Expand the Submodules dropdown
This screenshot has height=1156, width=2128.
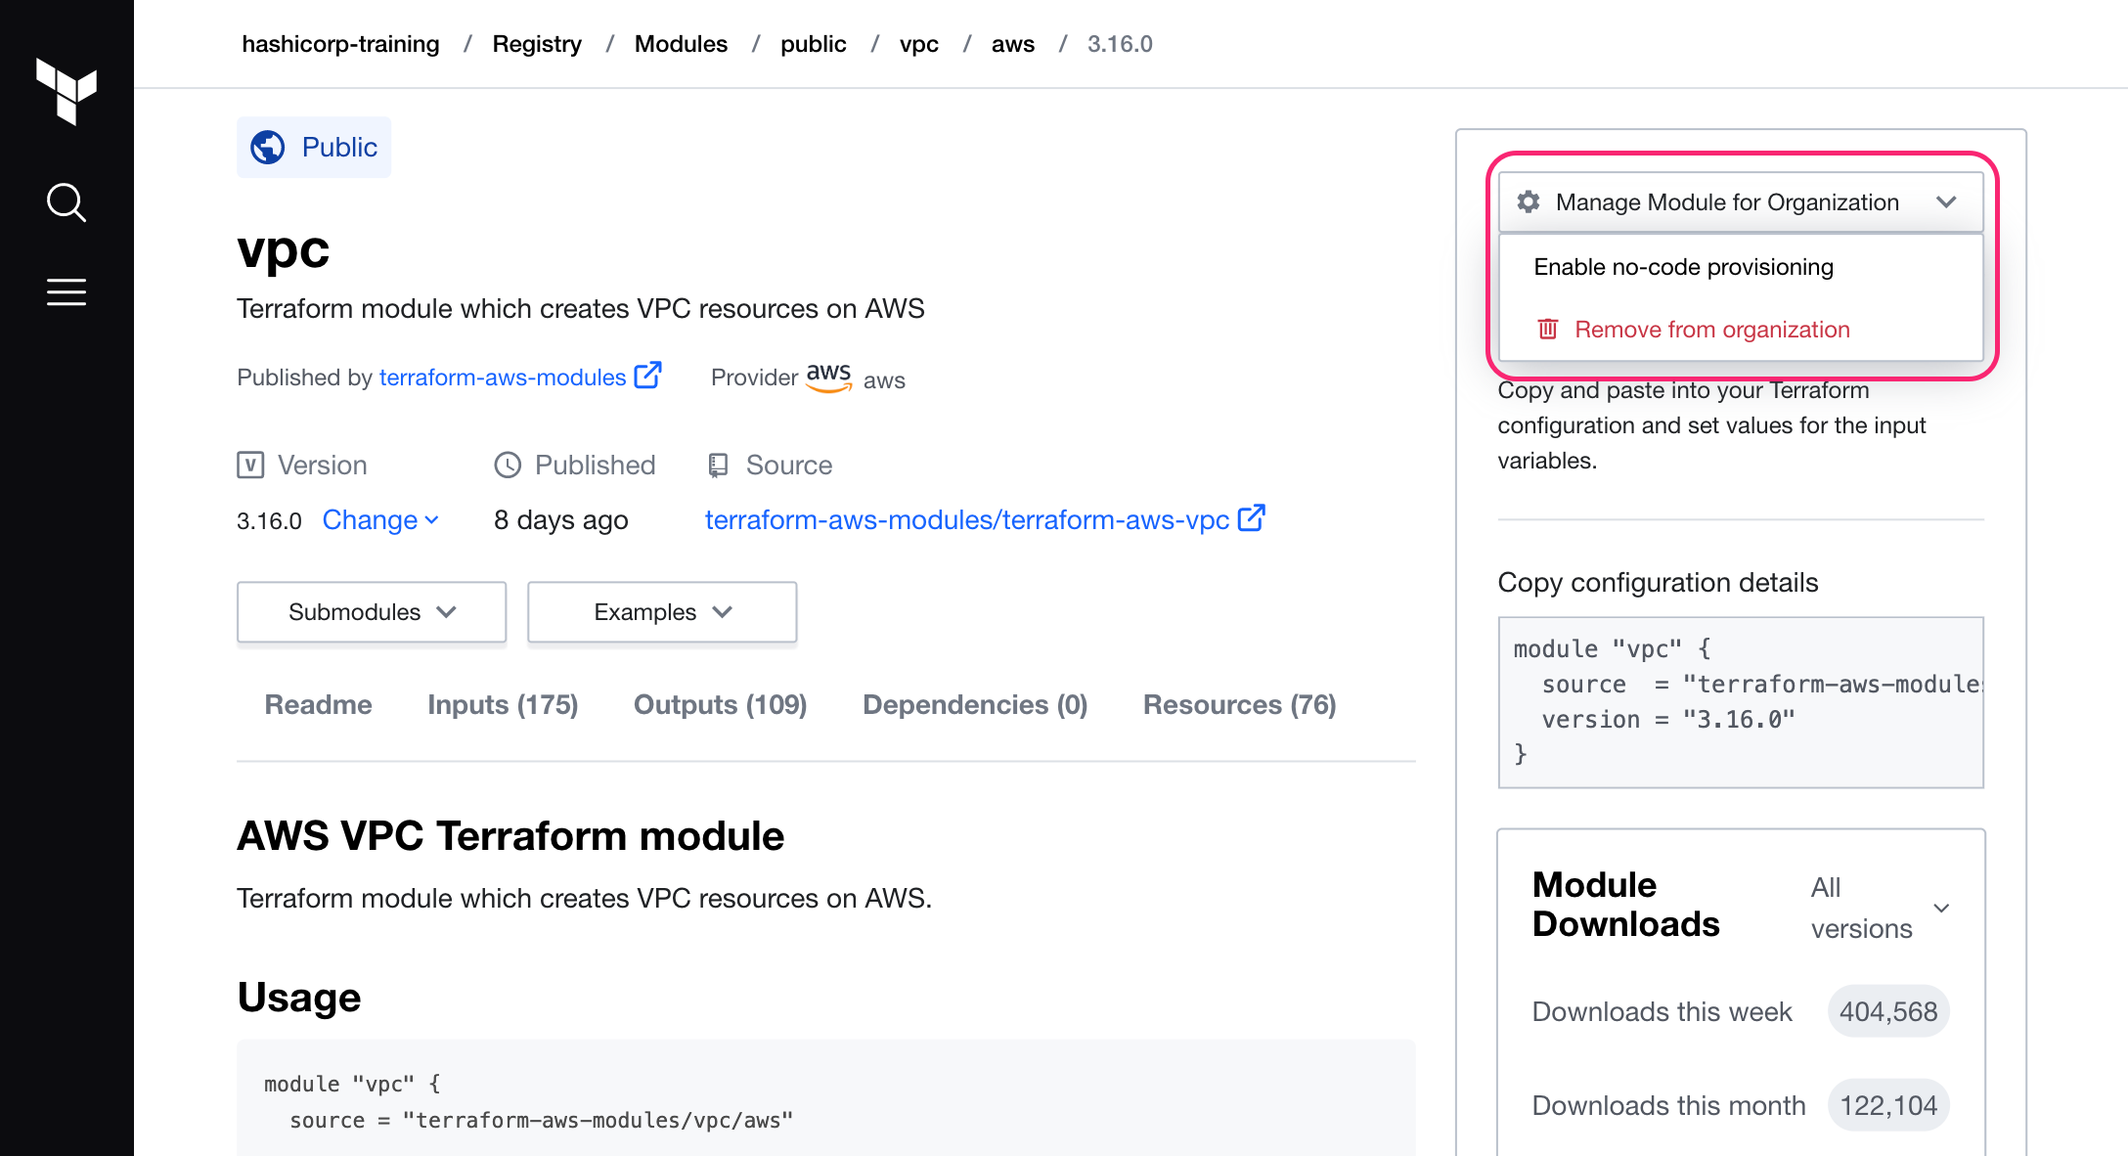[x=372, y=612]
